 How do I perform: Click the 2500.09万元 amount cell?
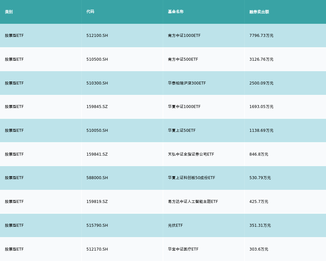[261, 83]
